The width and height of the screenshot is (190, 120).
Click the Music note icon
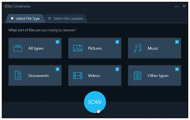click(137, 48)
